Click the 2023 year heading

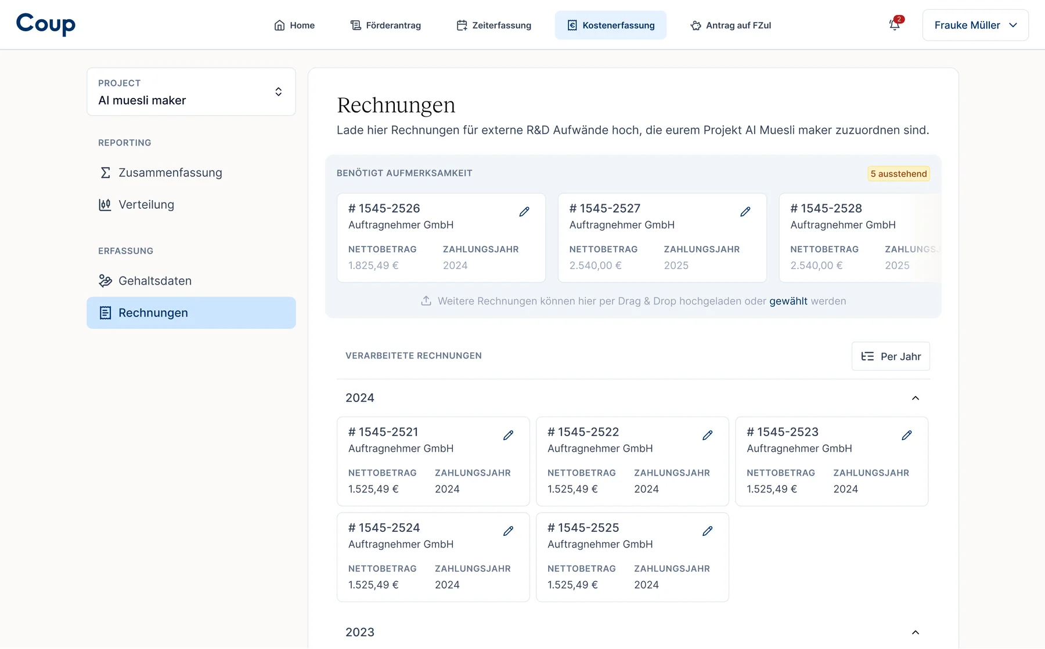click(360, 632)
